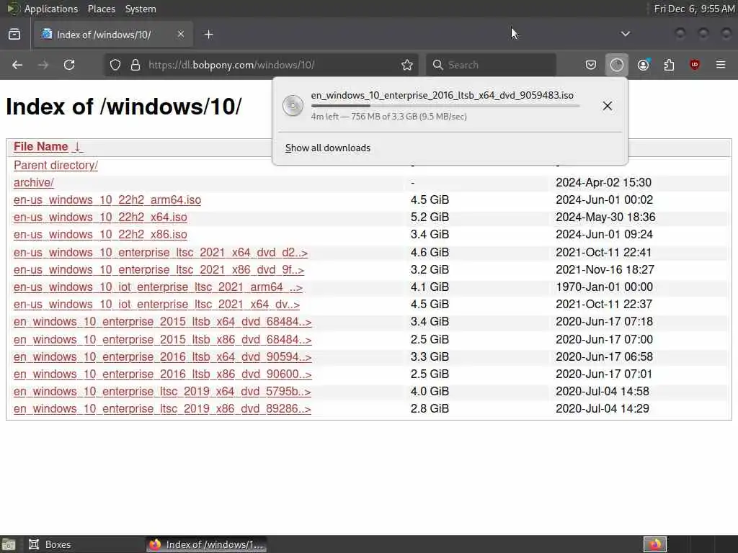
Task: Click the 5.2 GiB size cell
Action: (430, 217)
